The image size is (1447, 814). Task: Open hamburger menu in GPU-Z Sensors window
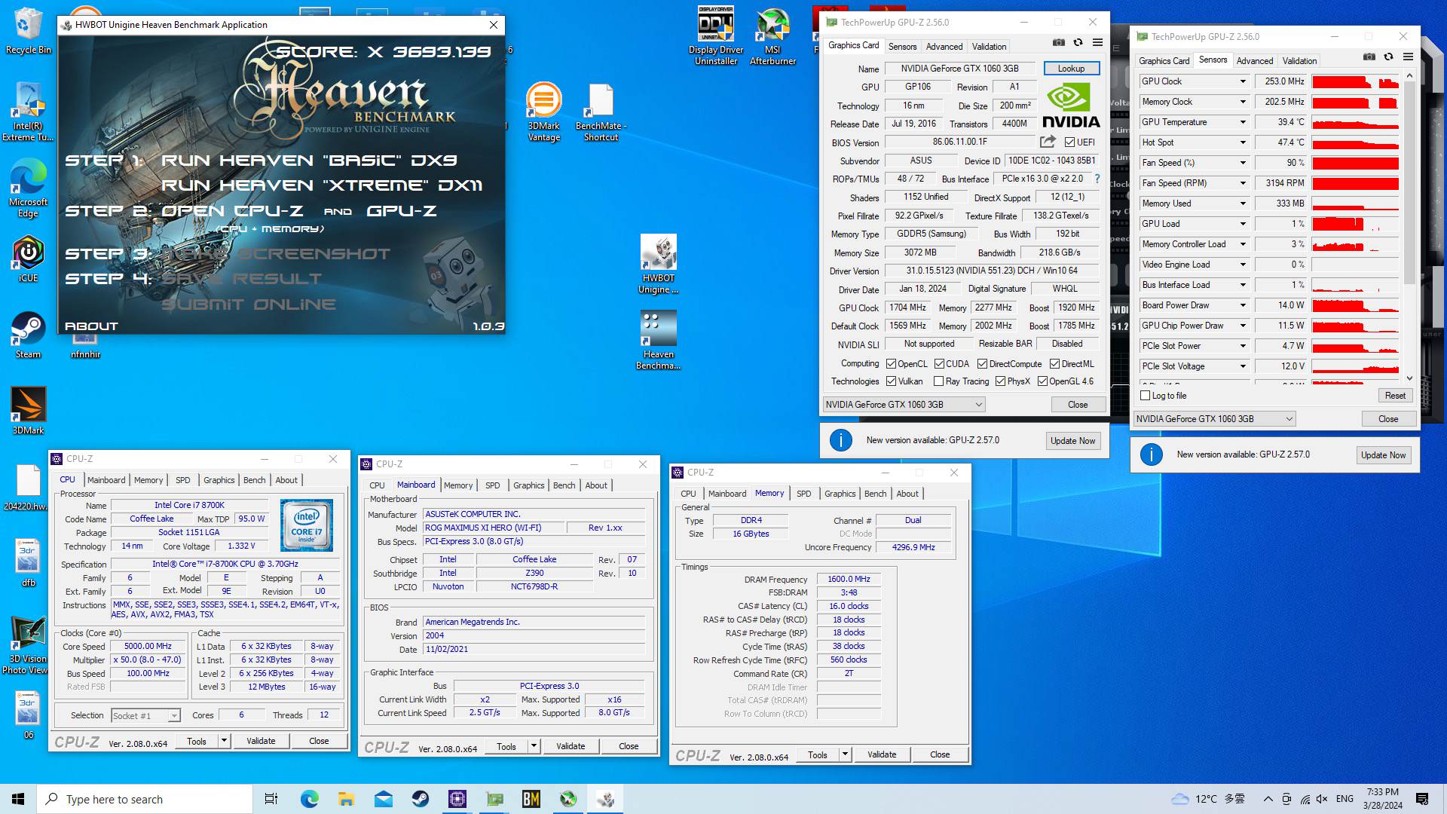click(1408, 57)
